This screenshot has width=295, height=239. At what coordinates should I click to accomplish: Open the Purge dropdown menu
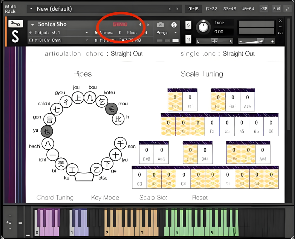tap(176, 33)
